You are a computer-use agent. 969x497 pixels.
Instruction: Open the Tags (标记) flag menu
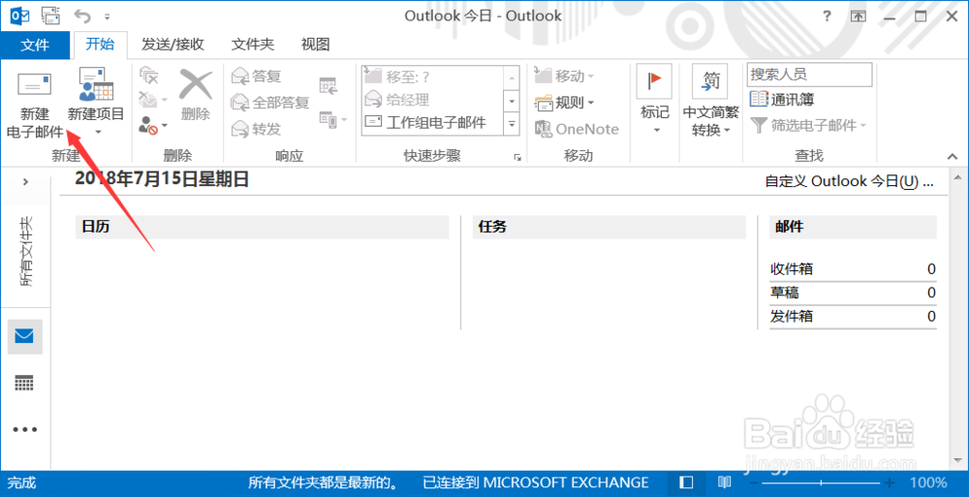coord(654,100)
